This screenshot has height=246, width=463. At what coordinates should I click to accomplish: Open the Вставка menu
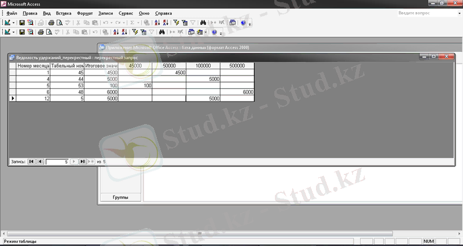coord(64,13)
